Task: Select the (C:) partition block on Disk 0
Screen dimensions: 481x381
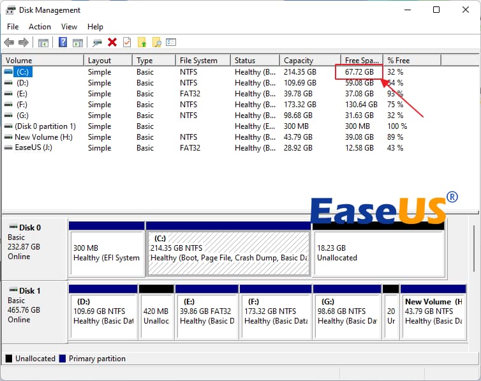Action: pos(228,252)
